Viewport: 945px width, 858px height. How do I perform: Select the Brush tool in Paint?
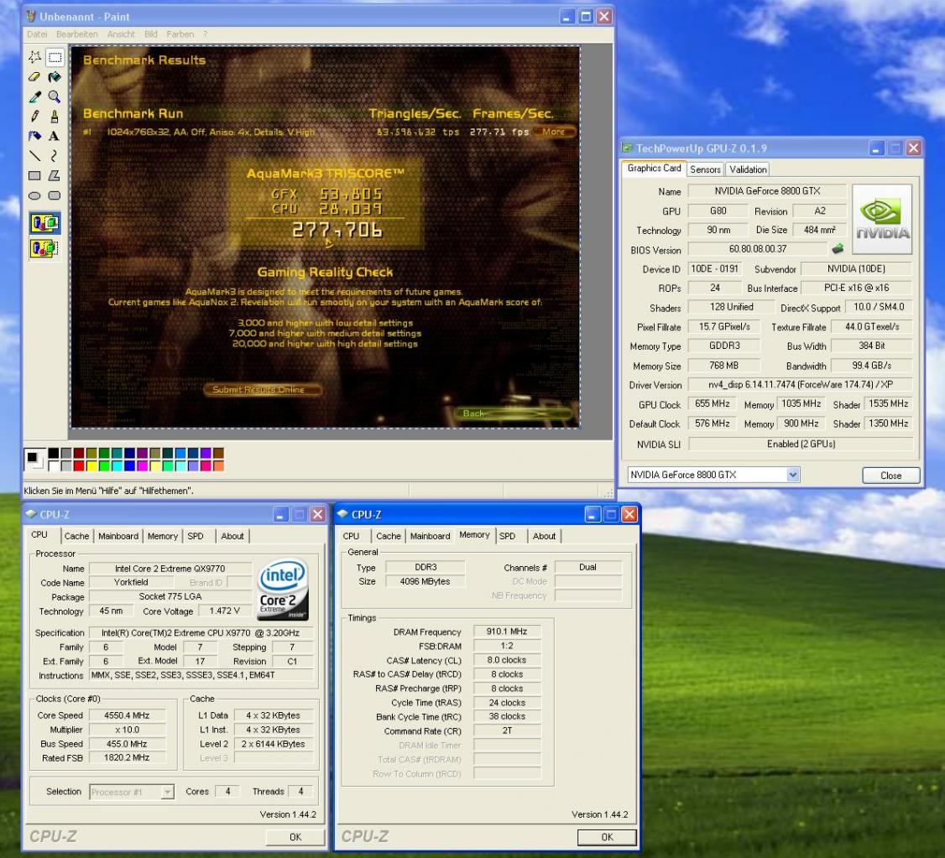(55, 117)
